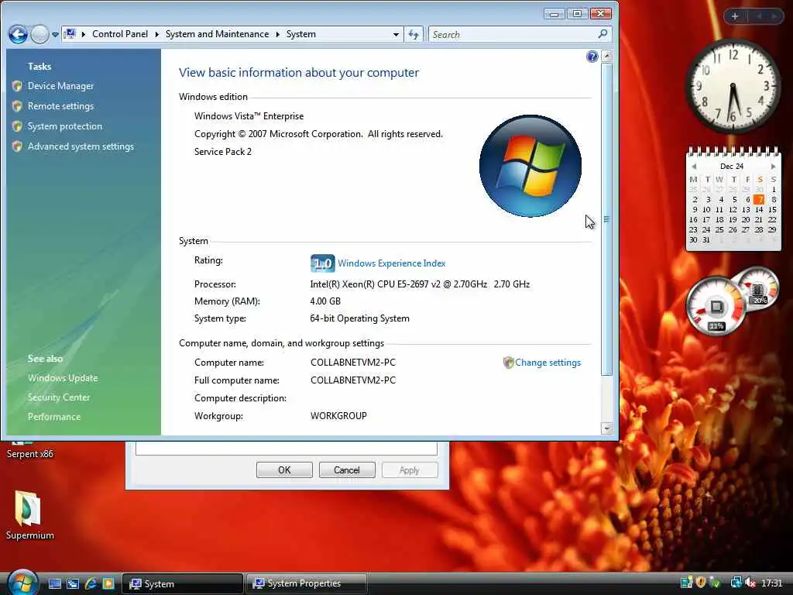Viewport: 793px width, 595px height.
Task: Click highlighted day 7 in calendar gadget
Action: pos(759,199)
